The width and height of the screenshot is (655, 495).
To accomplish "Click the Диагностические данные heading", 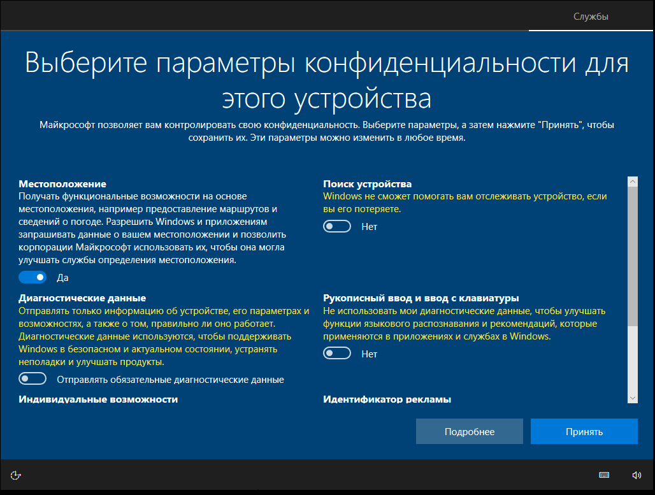I will [82, 298].
